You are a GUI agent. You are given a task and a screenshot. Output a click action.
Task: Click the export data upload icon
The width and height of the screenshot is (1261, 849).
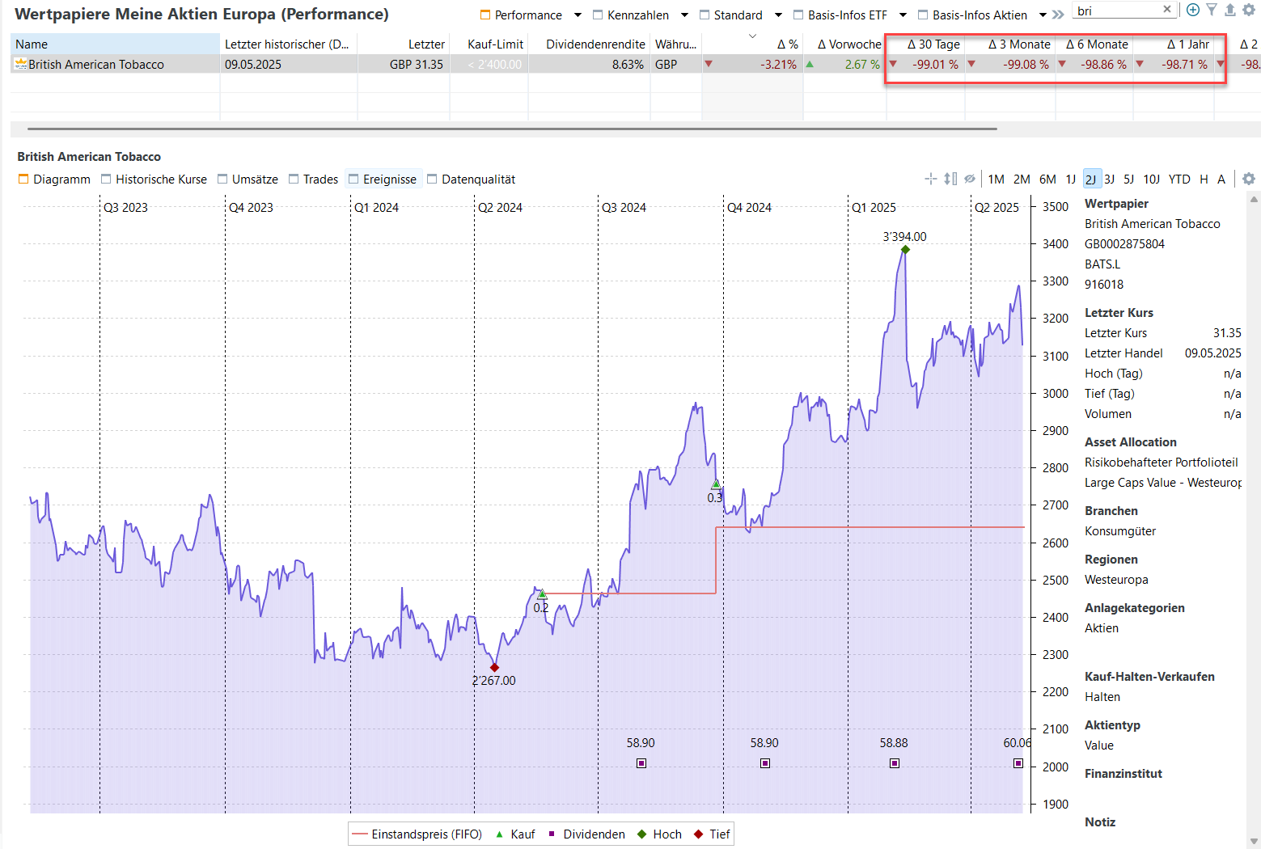click(x=1229, y=10)
